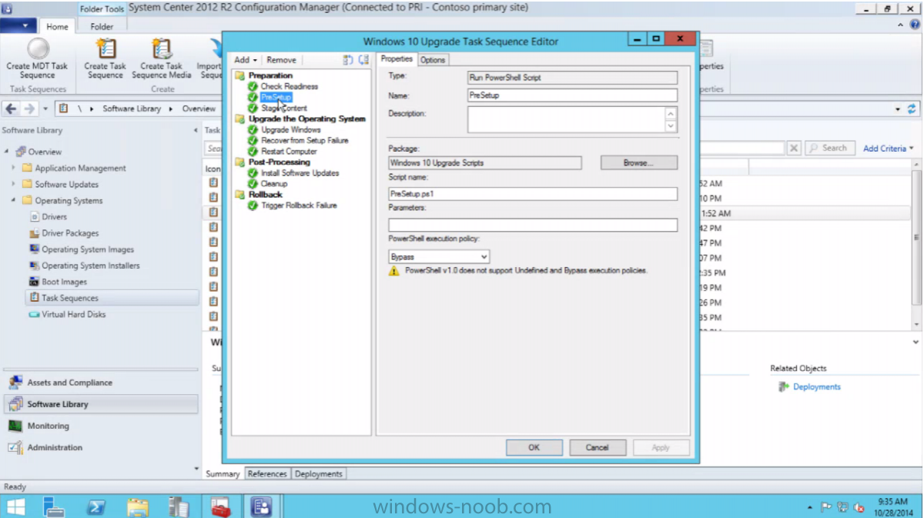Screen dimensions: 924x518
Task: Click the Post-Processing group folder icon
Action: pos(240,162)
